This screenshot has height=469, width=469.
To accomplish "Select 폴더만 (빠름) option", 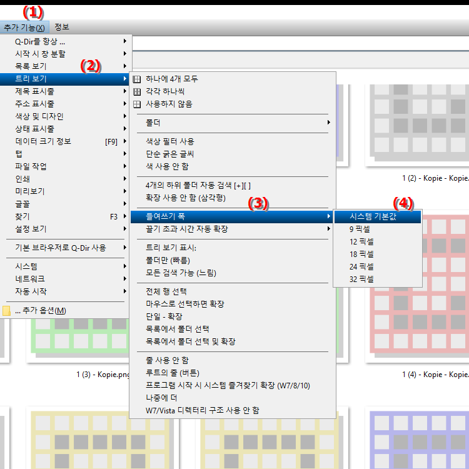I will (233, 260).
